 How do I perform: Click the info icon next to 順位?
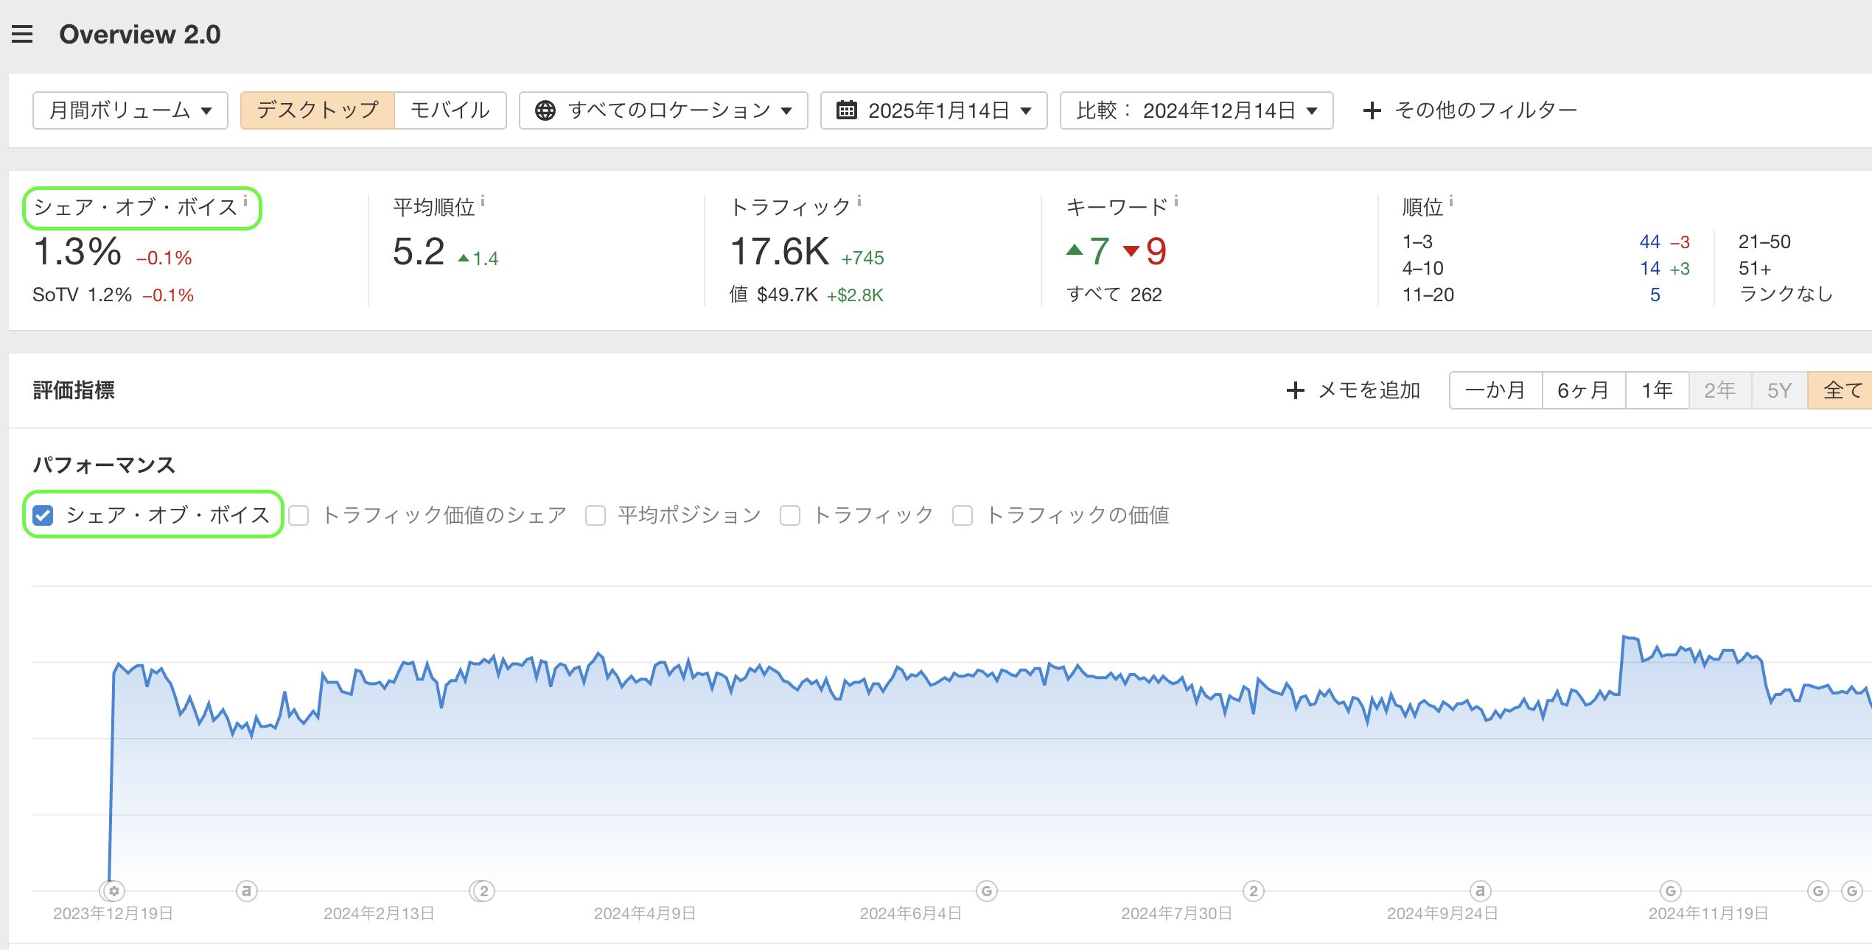tap(1451, 200)
